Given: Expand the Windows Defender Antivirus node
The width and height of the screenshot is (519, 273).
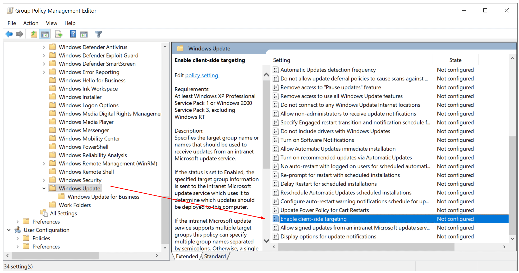Looking at the screenshot, I should pyautogui.click(x=44, y=47).
